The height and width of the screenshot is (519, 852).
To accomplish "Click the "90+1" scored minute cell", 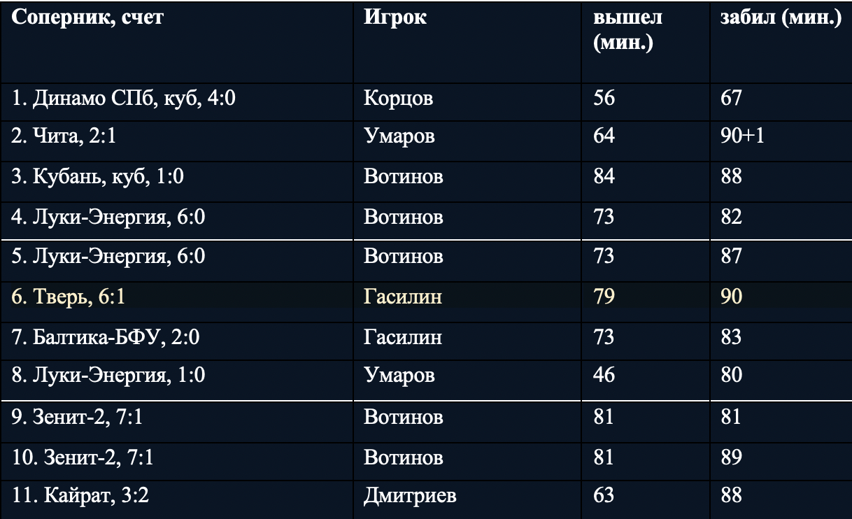I will [742, 135].
